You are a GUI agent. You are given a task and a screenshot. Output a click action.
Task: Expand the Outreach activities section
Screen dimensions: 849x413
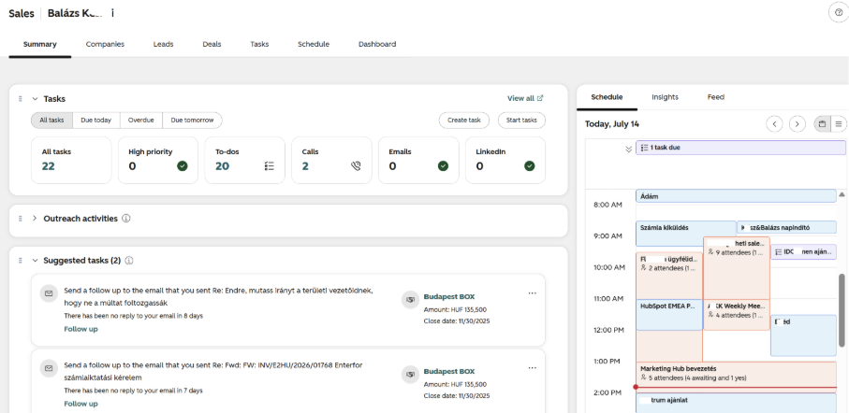point(35,219)
